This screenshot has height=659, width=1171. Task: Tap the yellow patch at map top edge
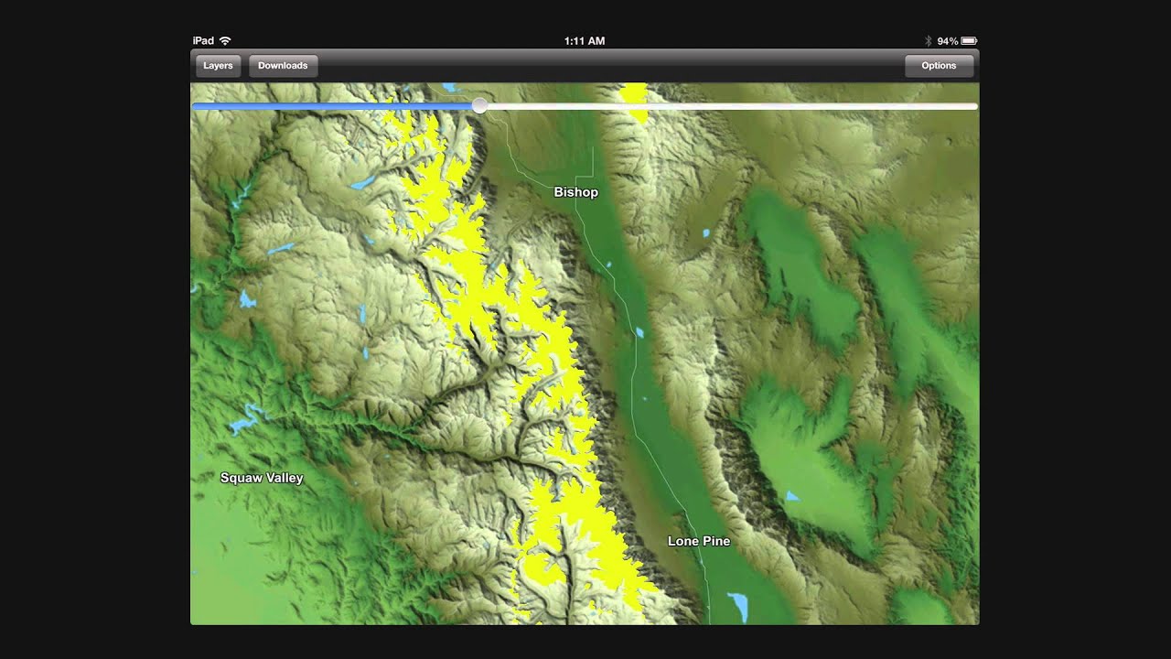633,101
